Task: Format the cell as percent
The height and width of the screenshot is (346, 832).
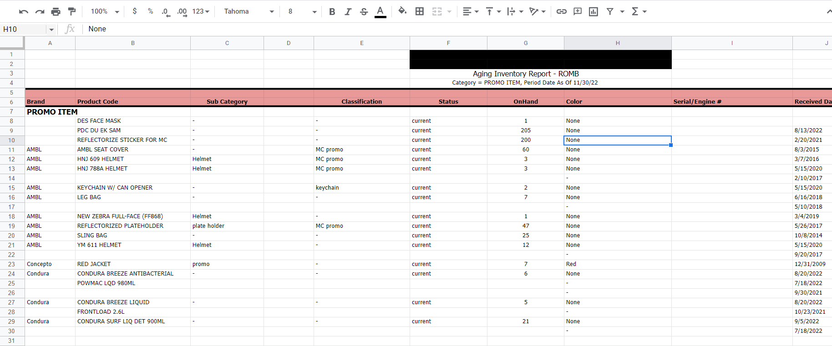Action: [x=150, y=11]
